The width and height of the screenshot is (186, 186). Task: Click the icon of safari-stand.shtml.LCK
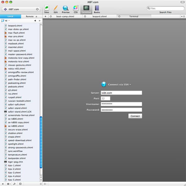click(x=6, y=112)
